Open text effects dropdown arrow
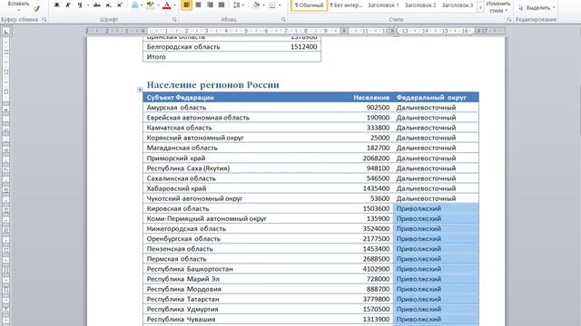Image resolution: width=581 pixels, height=326 pixels. tap(142, 5)
